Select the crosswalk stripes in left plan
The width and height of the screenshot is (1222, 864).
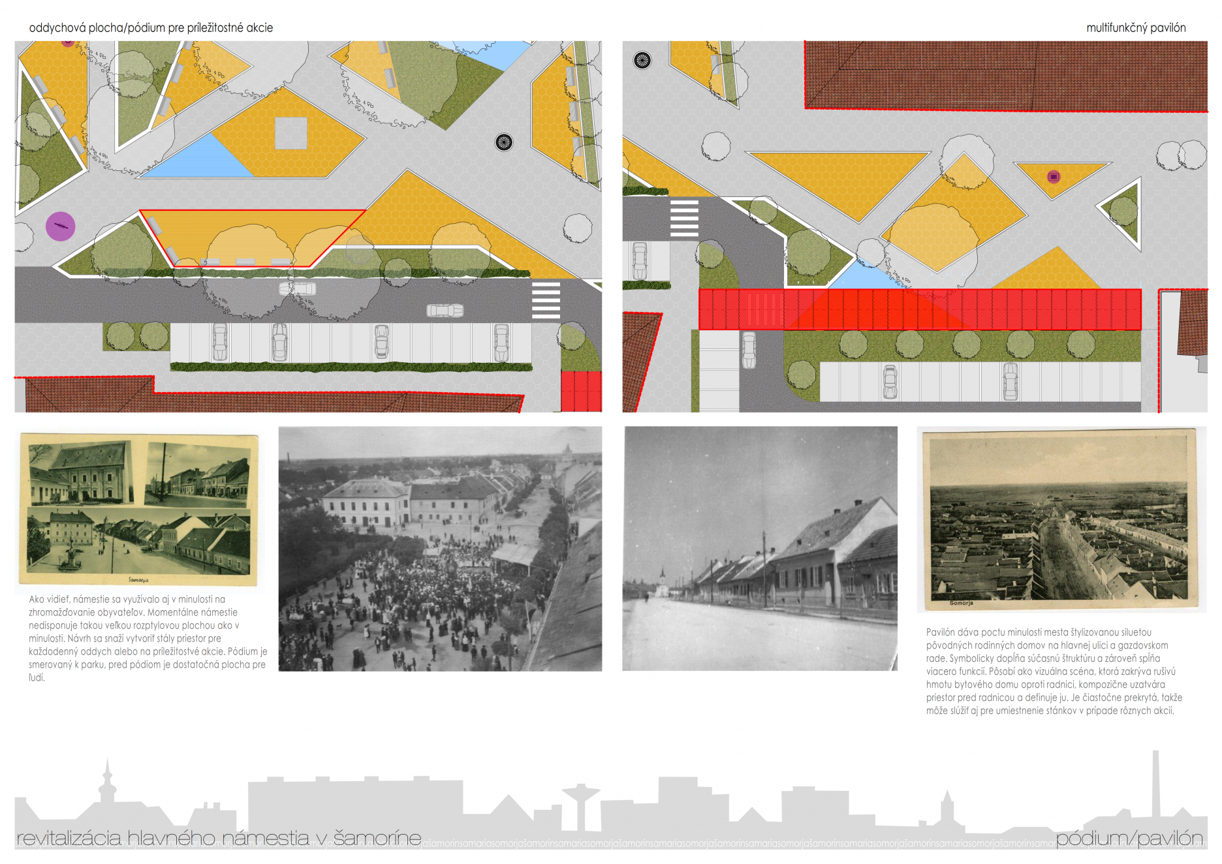tap(546, 300)
